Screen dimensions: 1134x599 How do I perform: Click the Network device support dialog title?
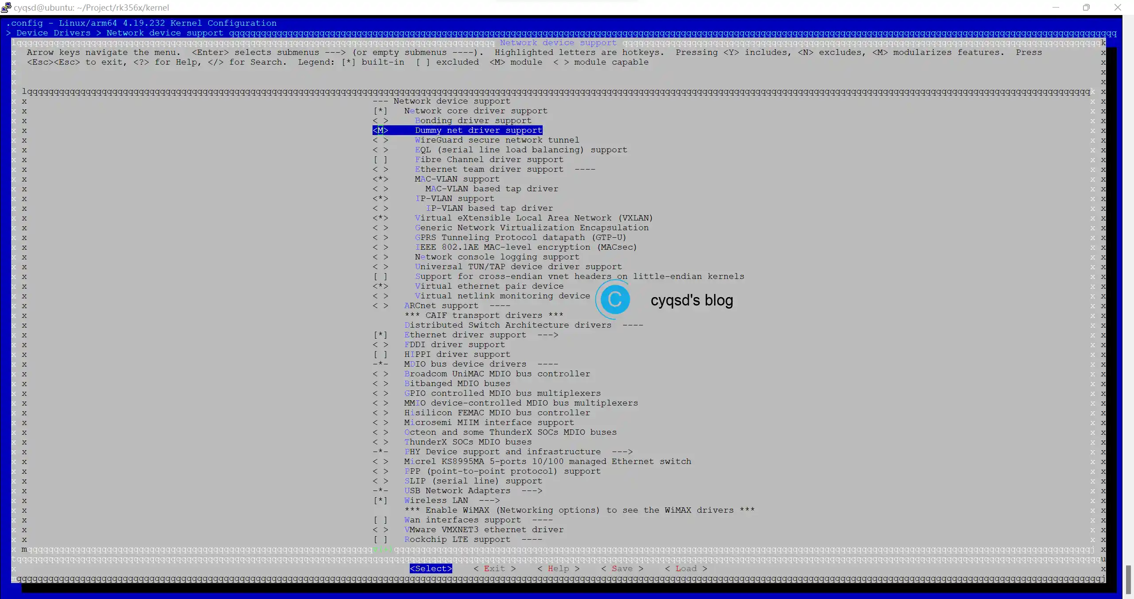click(558, 43)
